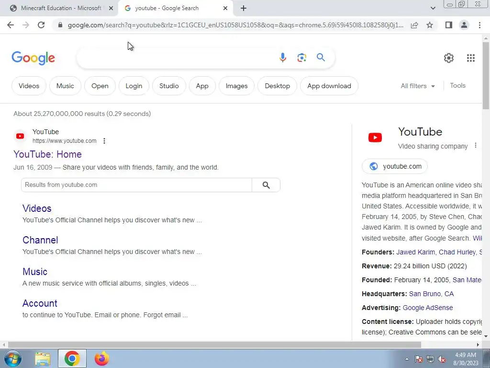Viewport: 490px width, 368px height.
Task: Select the Desktop filter chip
Action: coord(277,86)
